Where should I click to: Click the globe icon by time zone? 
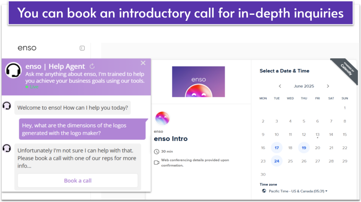pyautogui.click(x=264, y=191)
